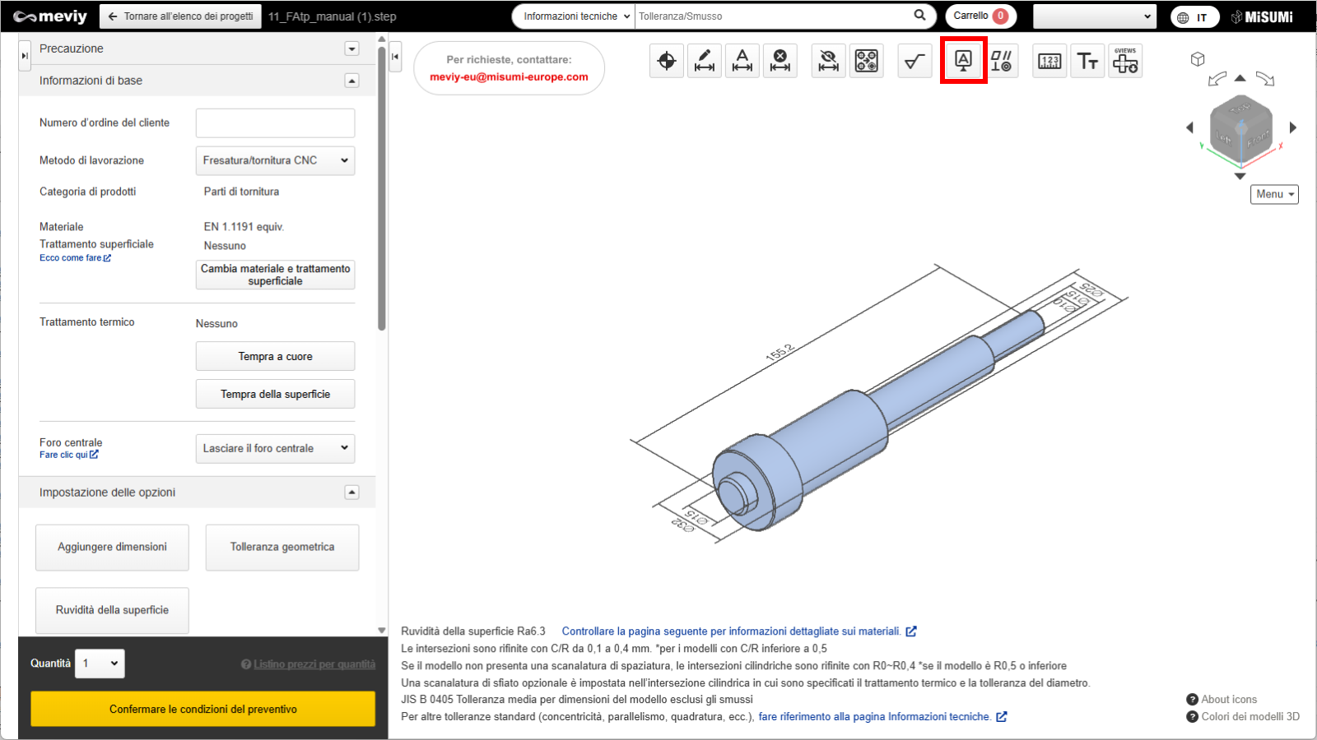
Task: Select the pencil edit dimension tool
Action: [x=705, y=61]
